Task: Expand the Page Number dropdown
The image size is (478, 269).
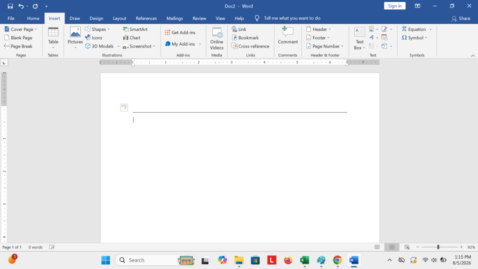Action: pyautogui.click(x=342, y=46)
